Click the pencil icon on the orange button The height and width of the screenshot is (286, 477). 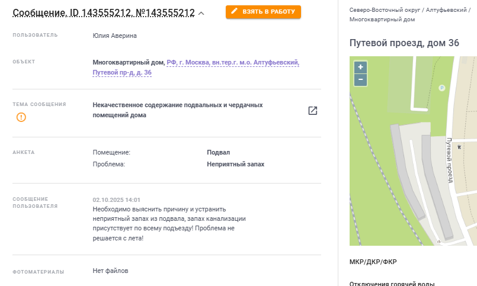click(x=235, y=12)
